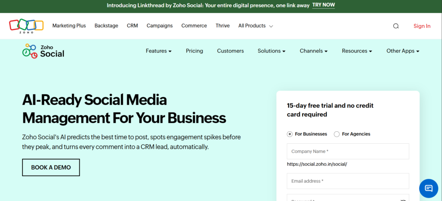The width and height of the screenshot is (442, 201).
Task: Expand the Channels menu
Action: 313,51
